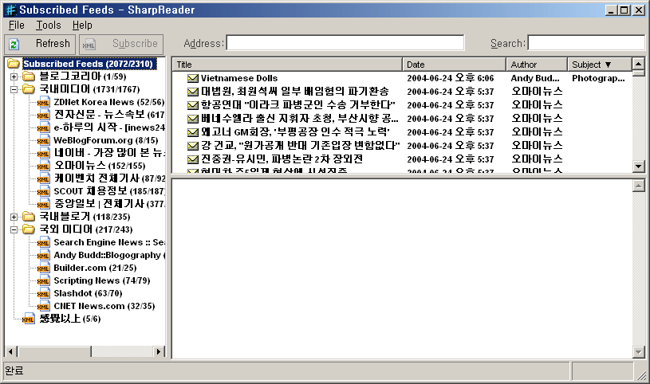This screenshot has width=650, height=384.
Task: Click the 완료 status bar text
Action: 14,370
